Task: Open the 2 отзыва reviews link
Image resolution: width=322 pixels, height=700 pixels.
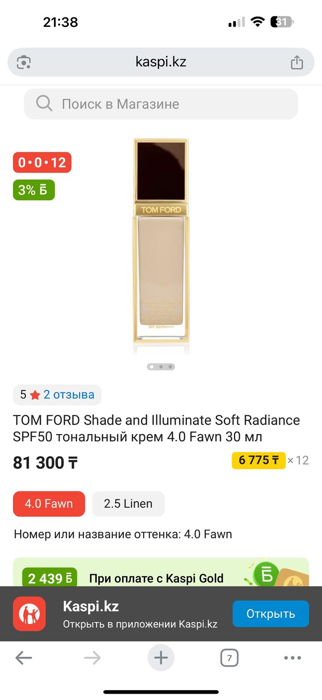Action: tap(68, 395)
